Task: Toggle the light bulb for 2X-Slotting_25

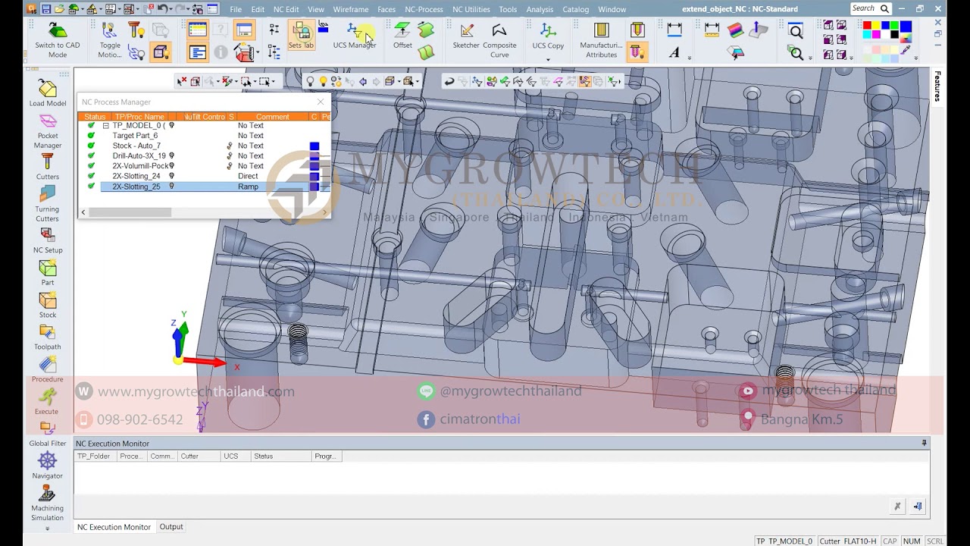Action: tap(171, 187)
